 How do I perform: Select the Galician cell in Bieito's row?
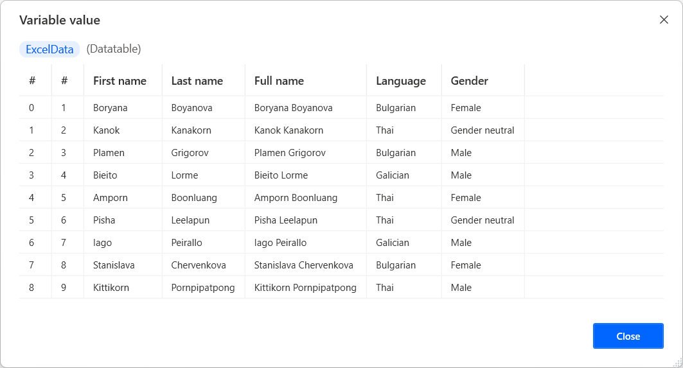pyautogui.click(x=393, y=175)
